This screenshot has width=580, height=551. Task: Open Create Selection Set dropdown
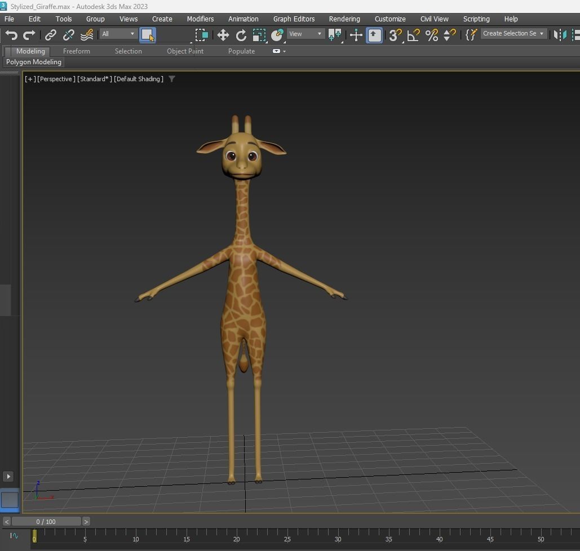tap(513, 33)
